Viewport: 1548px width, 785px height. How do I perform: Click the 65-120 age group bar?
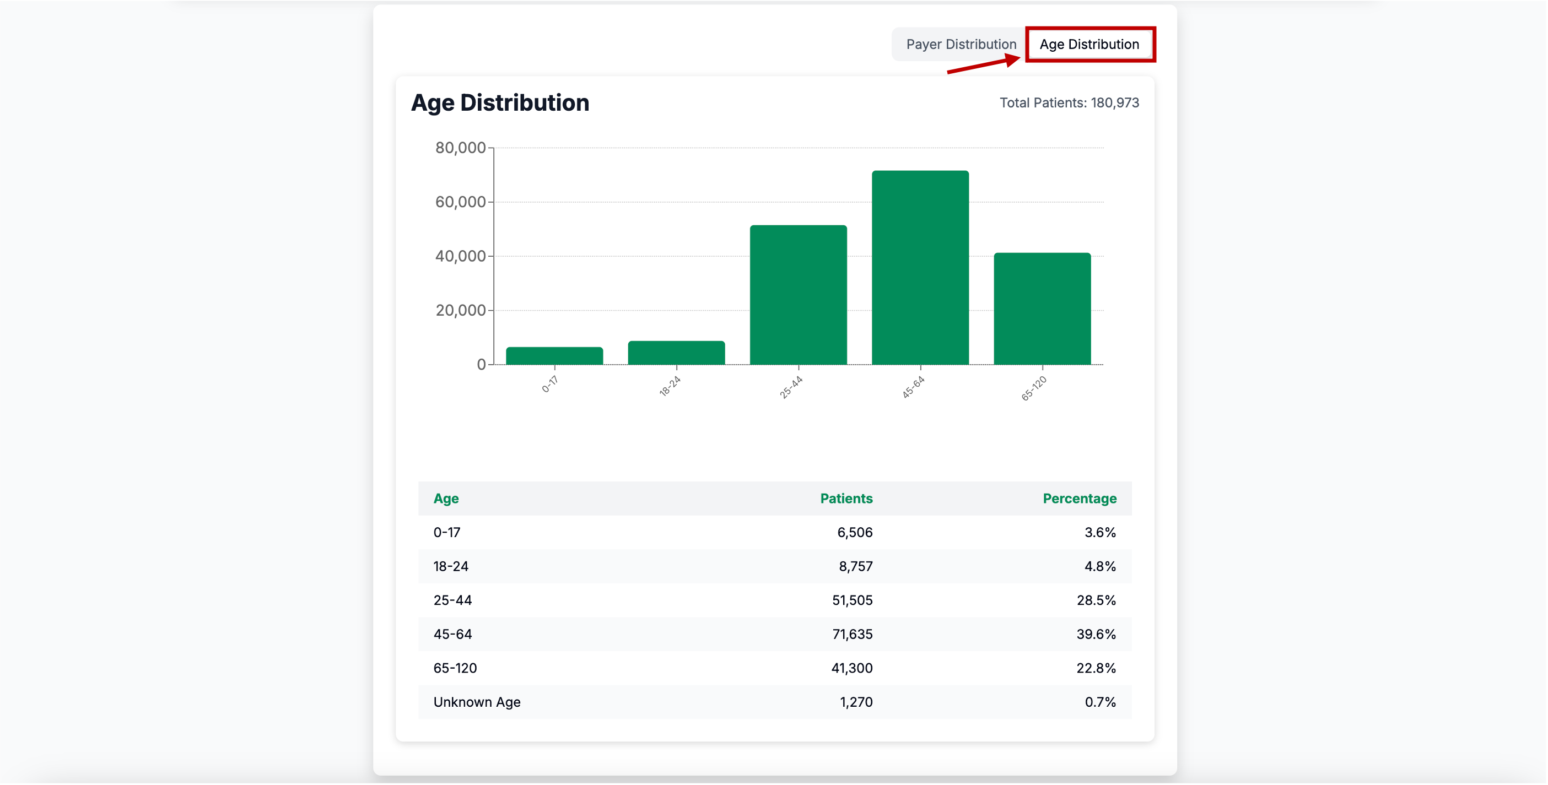pyautogui.click(x=1042, y=308)
